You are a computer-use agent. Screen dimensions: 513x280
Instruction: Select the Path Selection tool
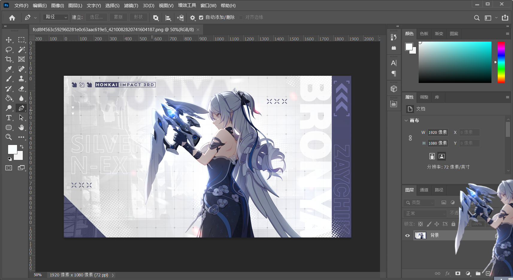[x=21, y=118]
